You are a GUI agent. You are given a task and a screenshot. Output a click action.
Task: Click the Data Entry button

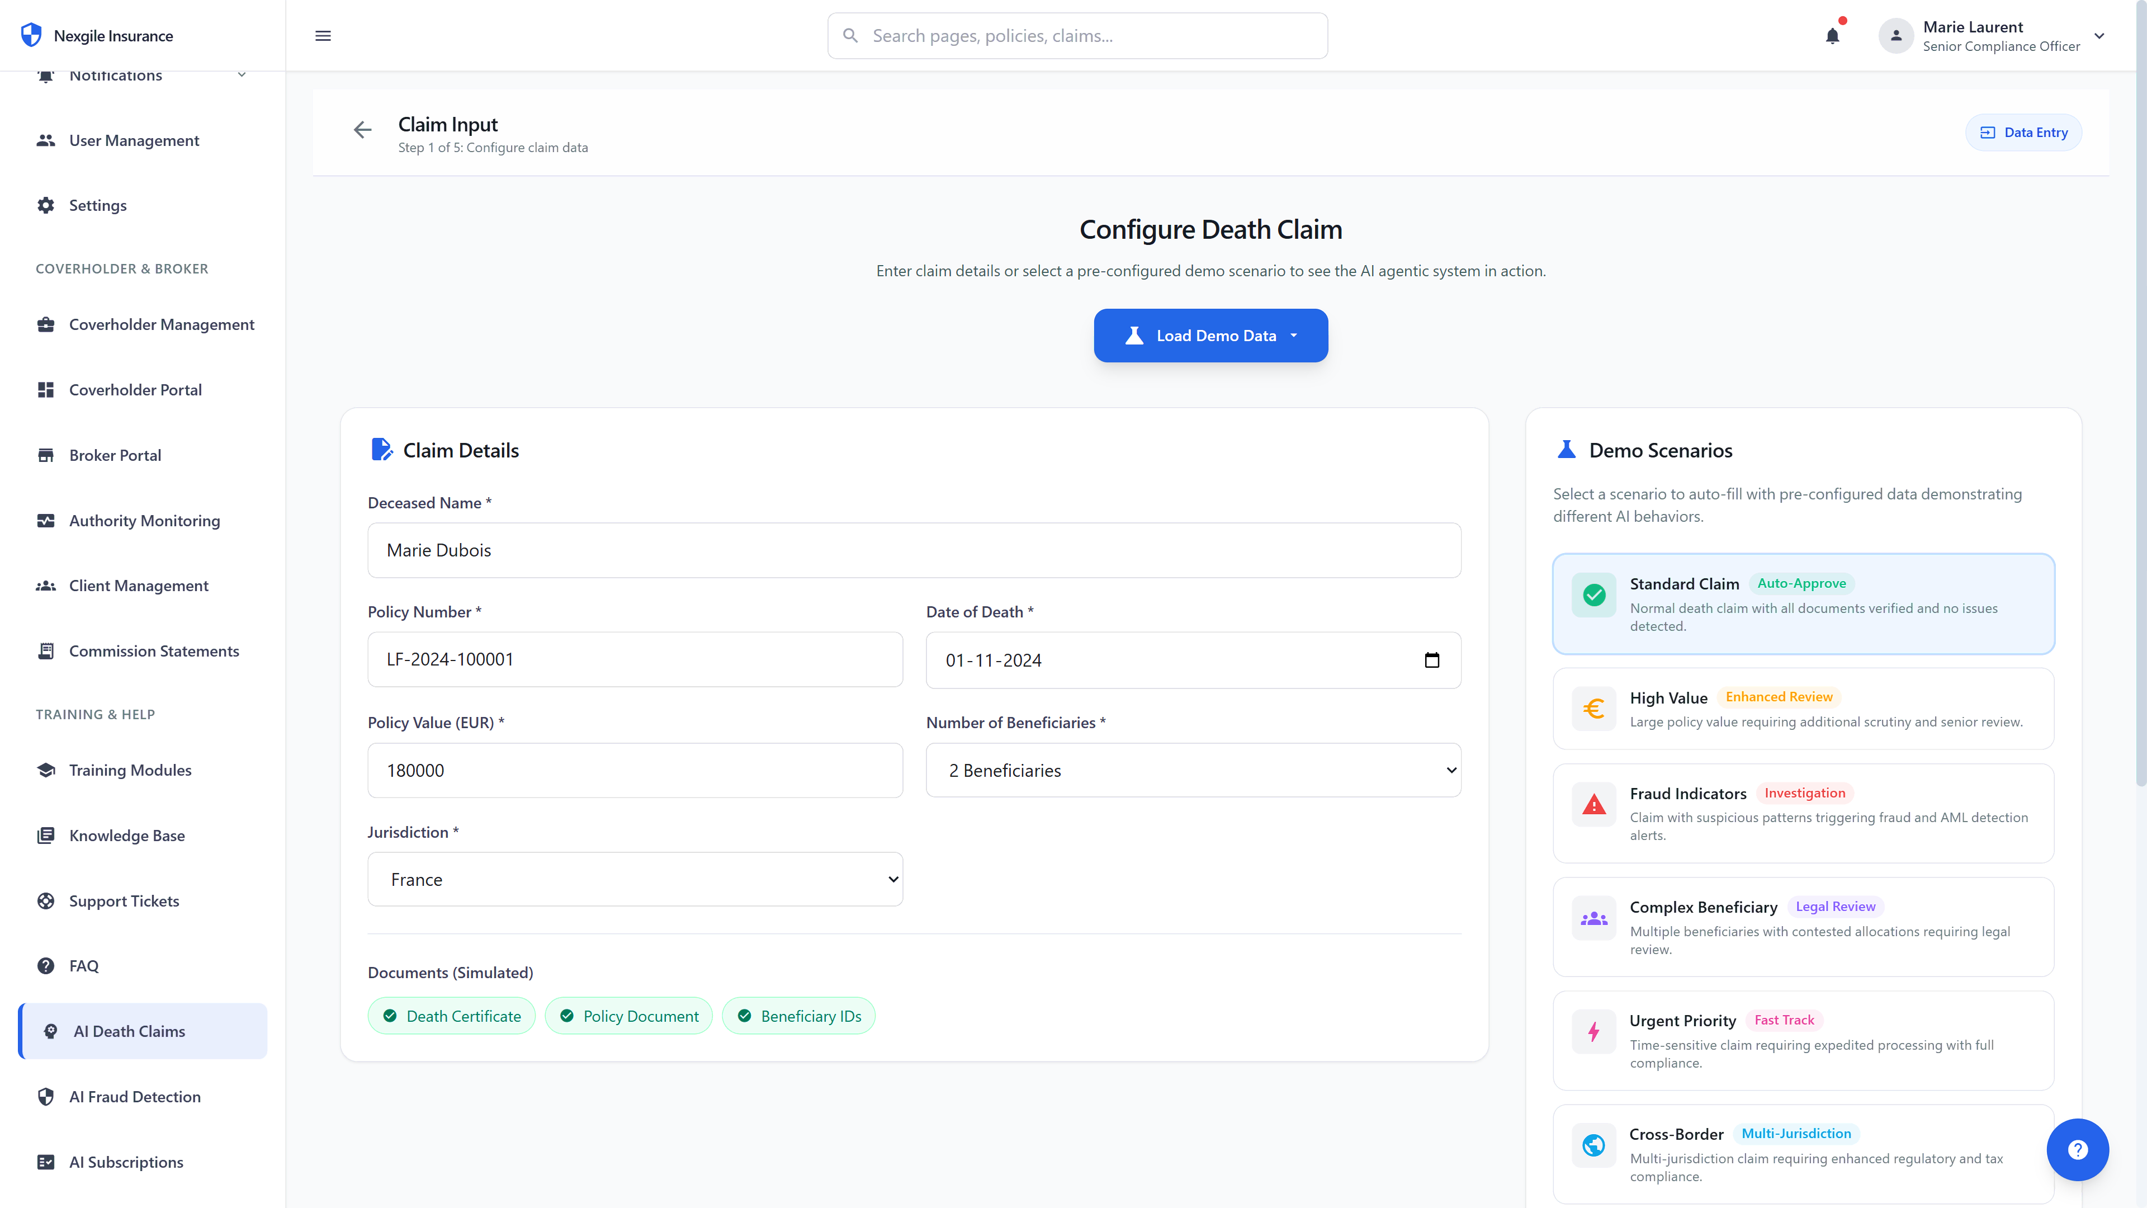[x=2023, y=132]
